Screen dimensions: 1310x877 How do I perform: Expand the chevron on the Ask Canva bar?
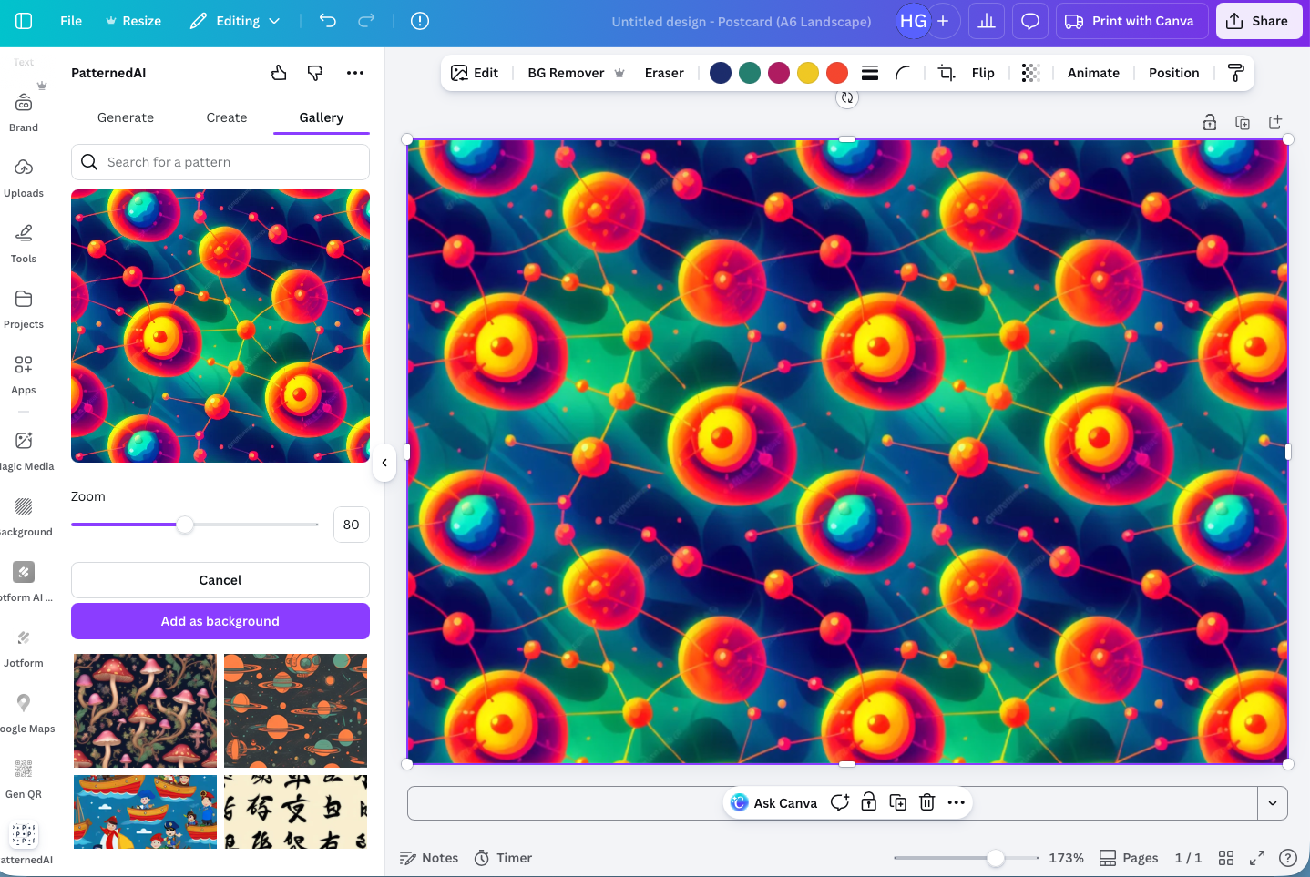[1272, 802]
